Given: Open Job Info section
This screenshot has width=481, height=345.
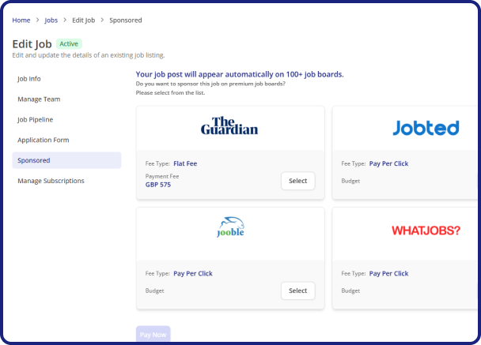Looking at the screenshot, I should point(29,79).
